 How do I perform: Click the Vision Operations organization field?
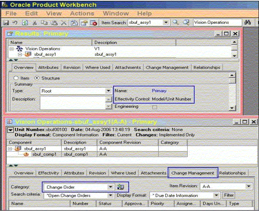click(x=217, y=22)
